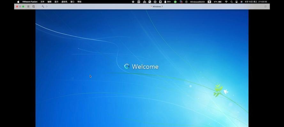Click the VMware Fusion menu bar status icon
Image resolution: width=284 pixels, height=127 pixels.
coord(181,2)
